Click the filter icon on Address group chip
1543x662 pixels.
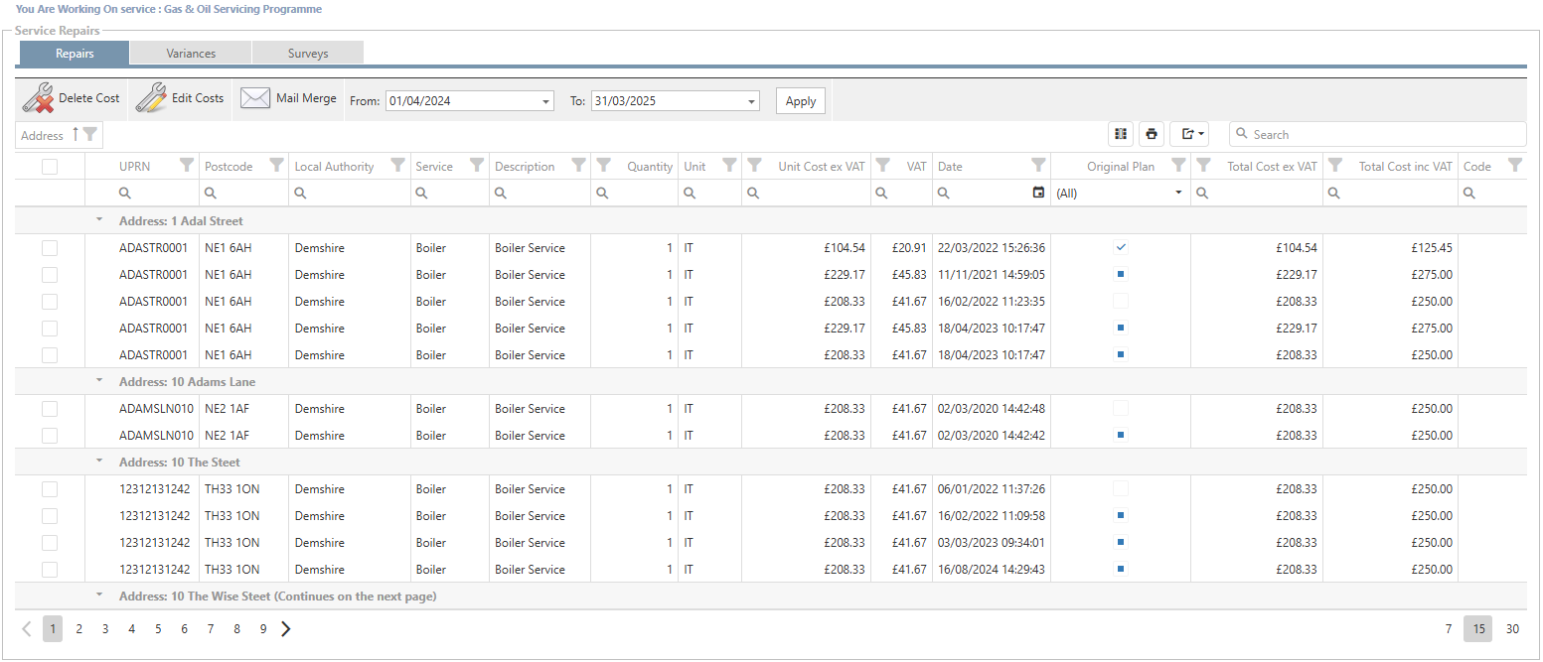coord(90,135)
